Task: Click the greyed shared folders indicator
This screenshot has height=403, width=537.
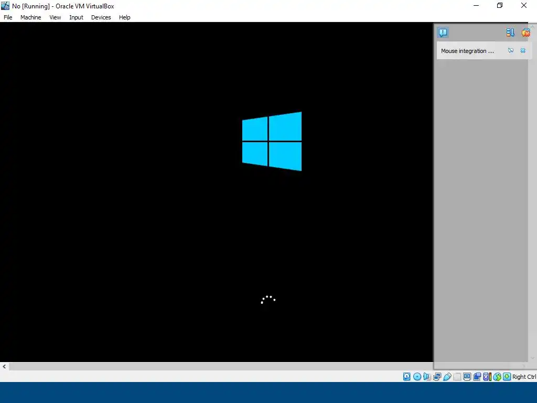Action: click(x=457, y=377)
